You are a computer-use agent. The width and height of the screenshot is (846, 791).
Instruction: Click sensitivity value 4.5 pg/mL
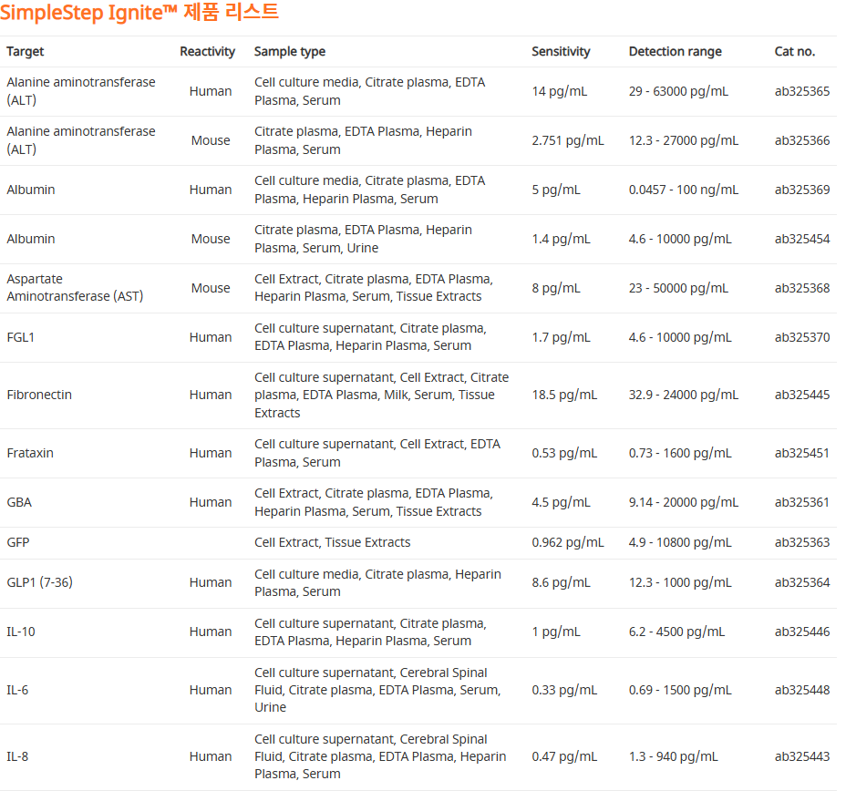click(x=562, y=502)
